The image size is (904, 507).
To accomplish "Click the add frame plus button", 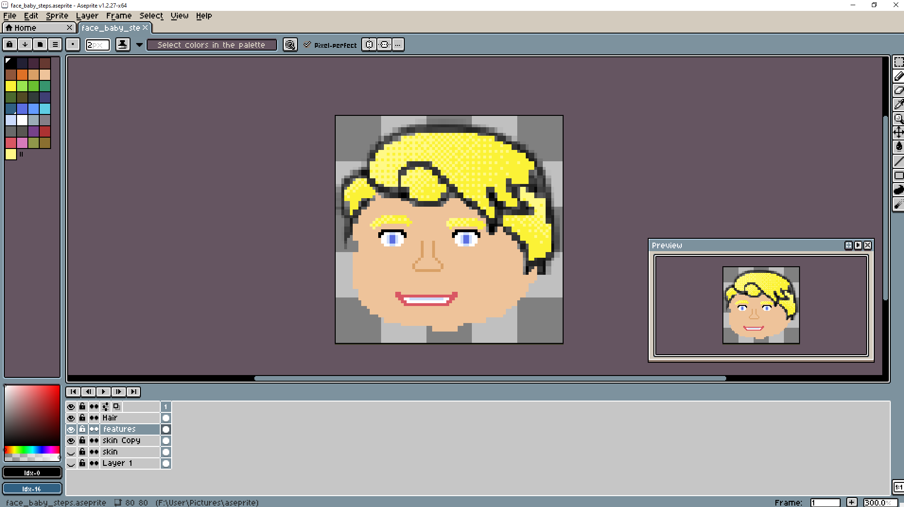I will [852, 502].
